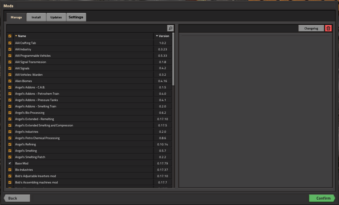Switch to the Install tab
The height and width of the screenshot is (205, 339).
click(x=36, y=17)
